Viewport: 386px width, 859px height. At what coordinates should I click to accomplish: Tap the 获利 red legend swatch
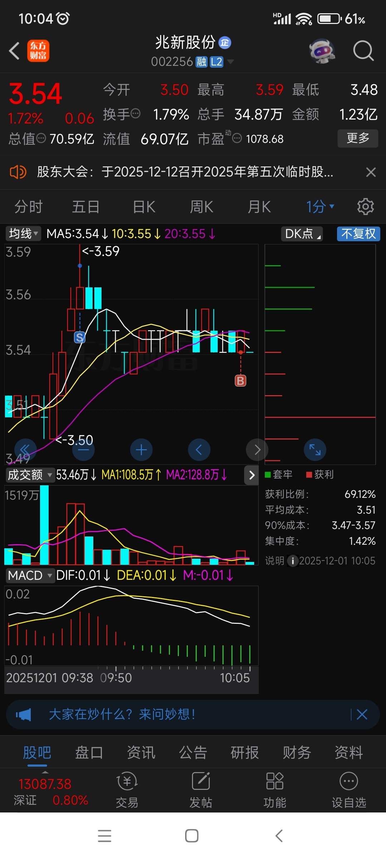pos(309,475)
